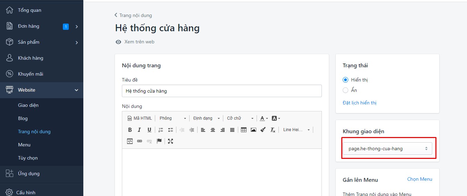Increase indent in the editor
Image resolution: width=467 pixels, height=196 pixels.
tap(192, 130)
